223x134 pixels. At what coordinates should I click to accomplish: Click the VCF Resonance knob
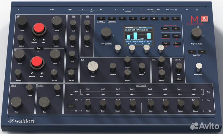point(113,67)
